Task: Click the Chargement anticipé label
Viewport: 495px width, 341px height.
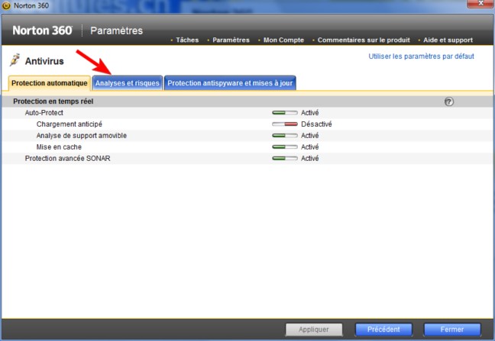Action: point(70,124)
